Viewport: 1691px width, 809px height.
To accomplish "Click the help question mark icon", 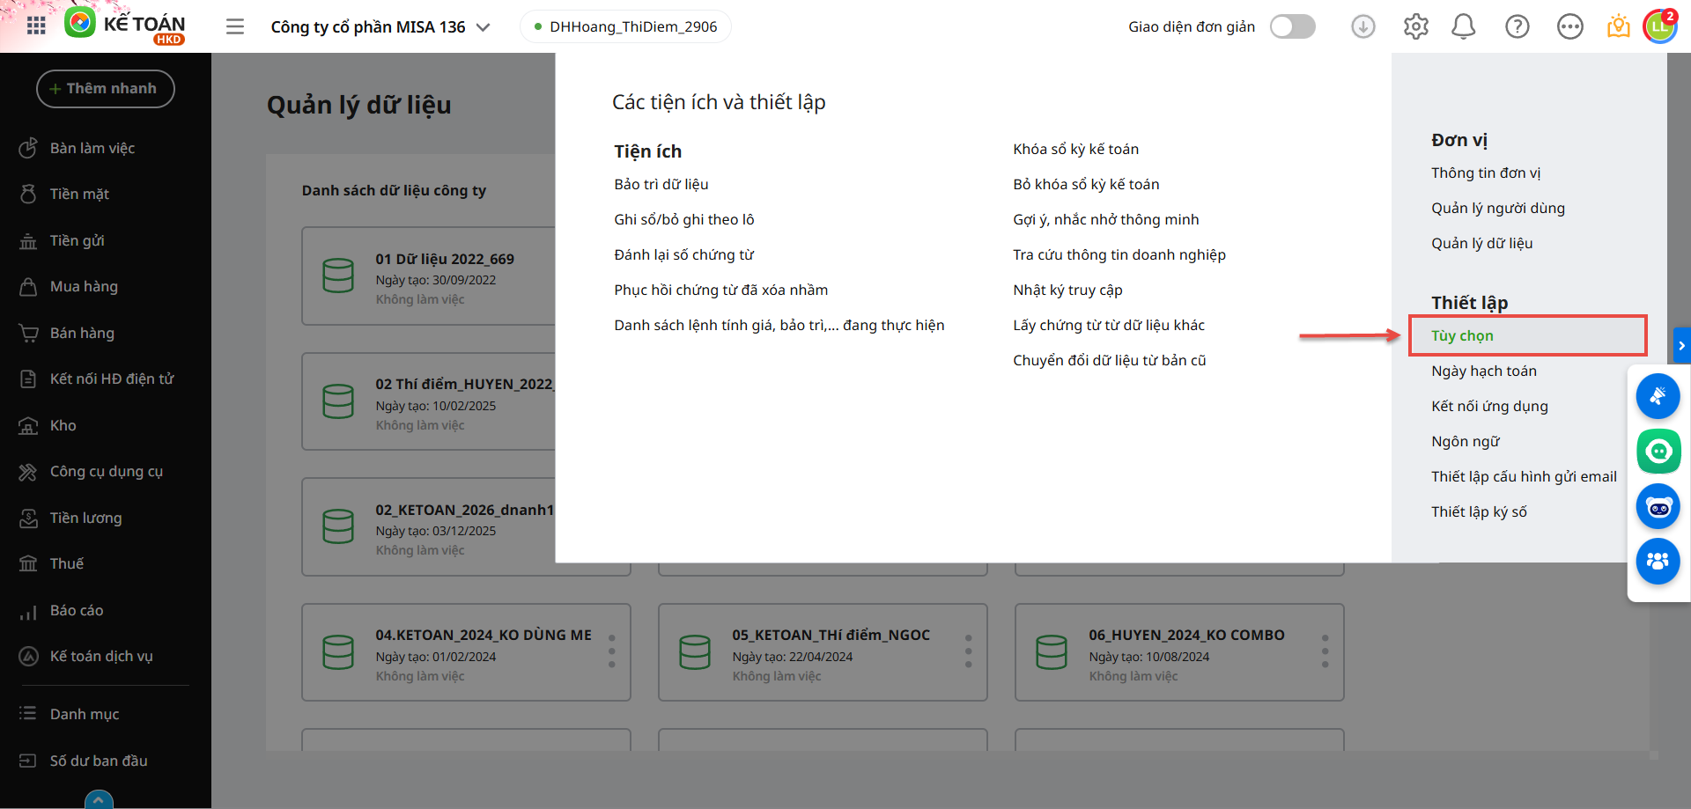I will click(x=1517, y=26).
